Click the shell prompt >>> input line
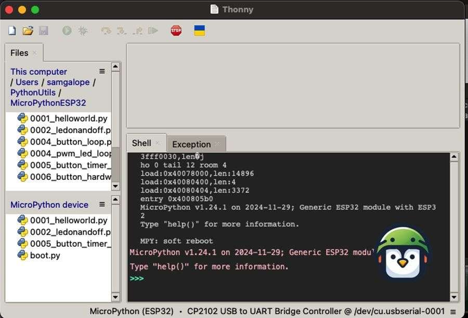This screenshot has width=468, height=318. coord(137,279)
